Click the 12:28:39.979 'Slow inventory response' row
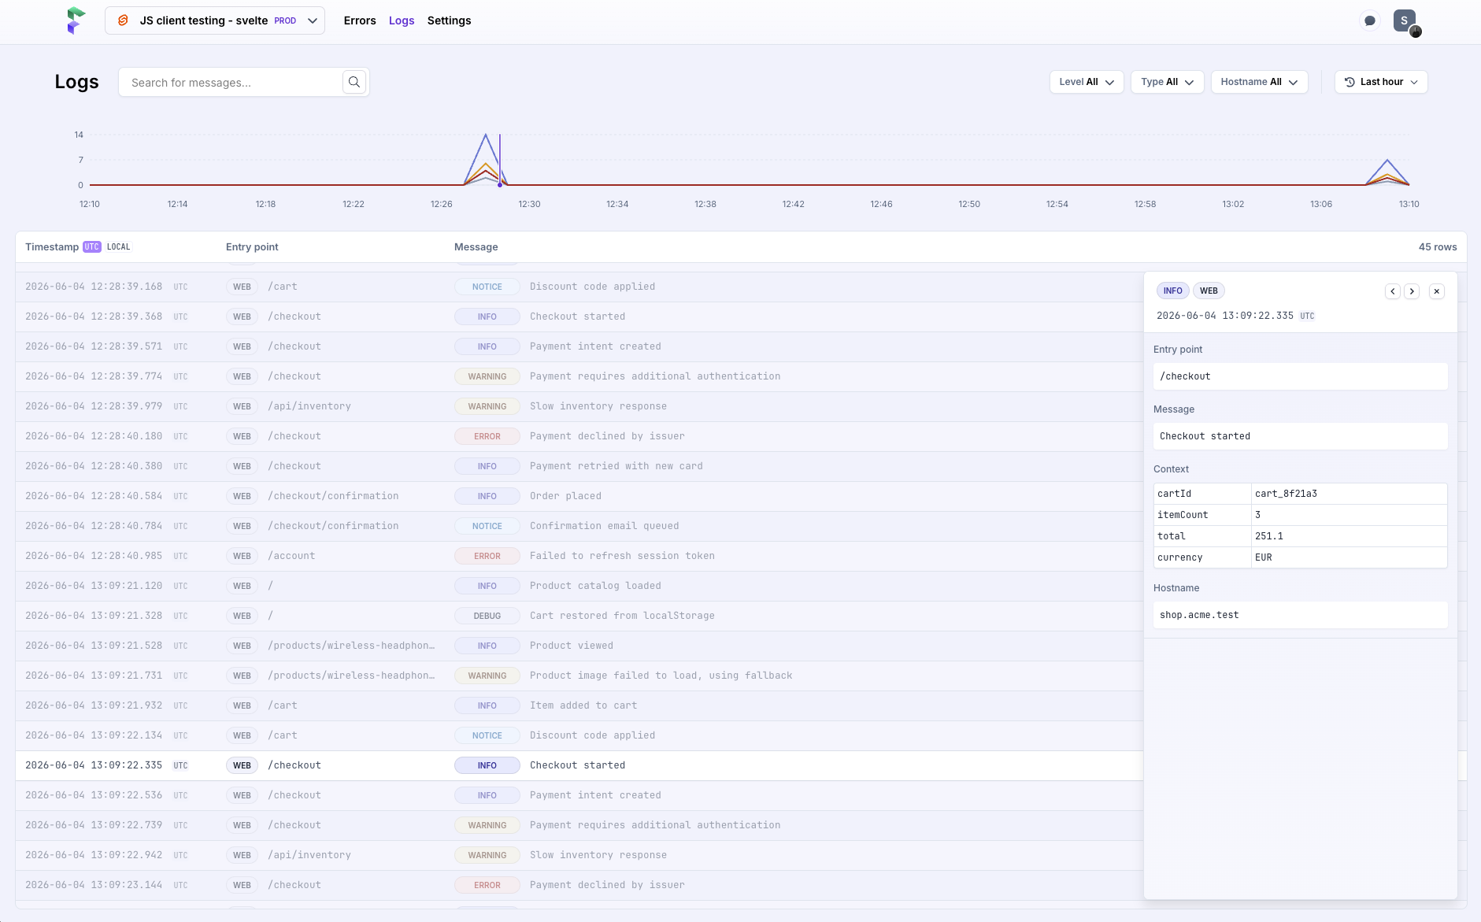 click(579, 406)
